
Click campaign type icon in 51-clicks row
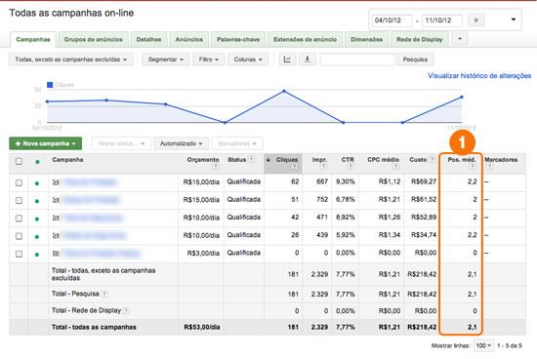pos(56,200)
